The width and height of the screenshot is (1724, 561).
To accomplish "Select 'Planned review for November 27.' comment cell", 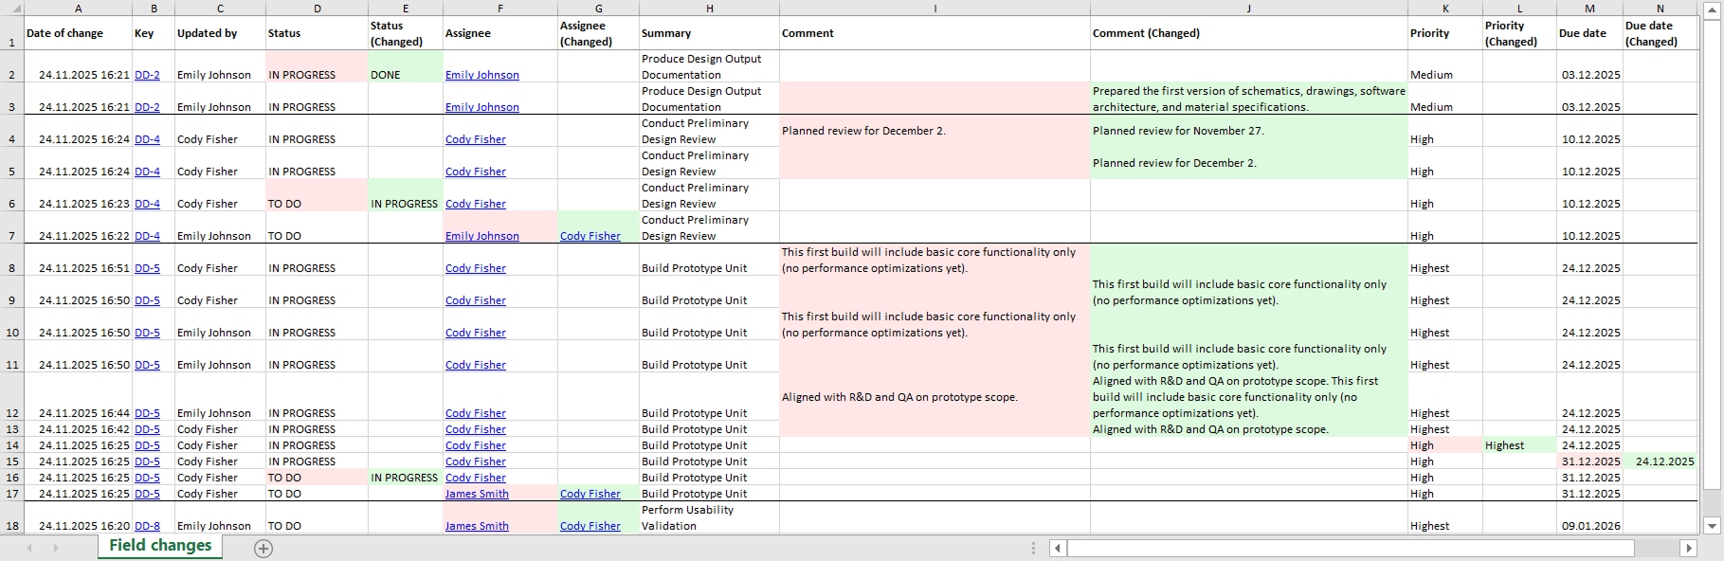I will (x=1249, y=131).
